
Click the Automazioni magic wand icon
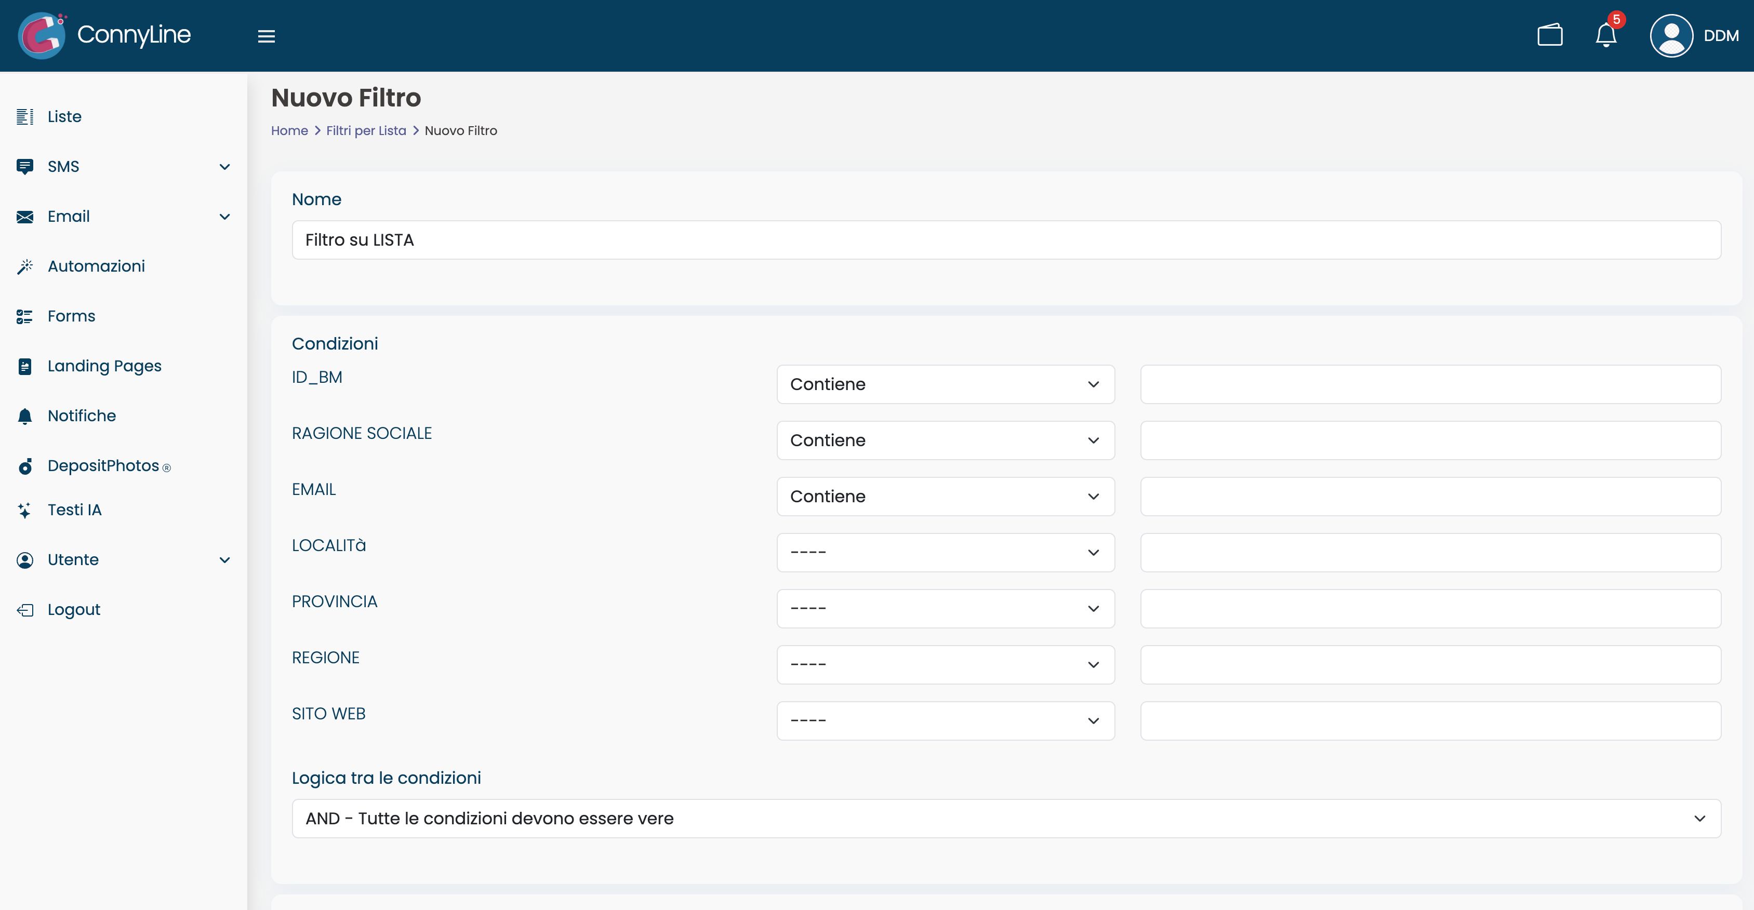pyautogui.click(x=25, y=266)
